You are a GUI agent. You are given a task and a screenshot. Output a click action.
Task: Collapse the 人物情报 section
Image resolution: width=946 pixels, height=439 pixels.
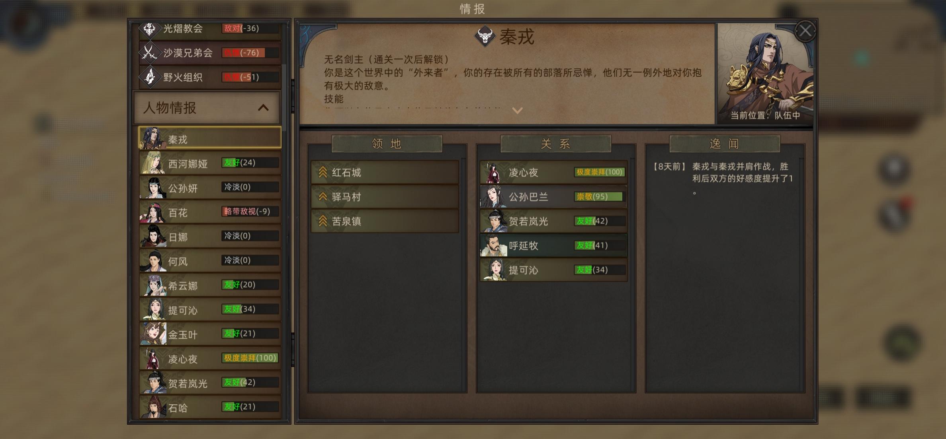[263, 108]
